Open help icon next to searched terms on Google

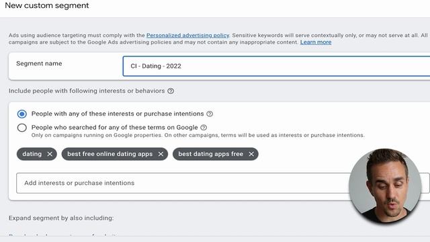coord(204,128)
